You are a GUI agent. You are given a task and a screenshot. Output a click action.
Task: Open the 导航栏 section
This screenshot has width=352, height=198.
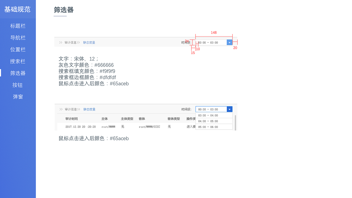point(18,37)
